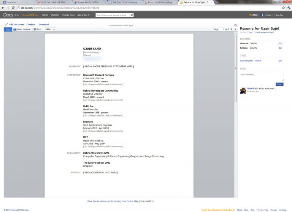This screenshot has height=212, width=292.
Task: Click Open in Word button
Action: tap(22, 29)
